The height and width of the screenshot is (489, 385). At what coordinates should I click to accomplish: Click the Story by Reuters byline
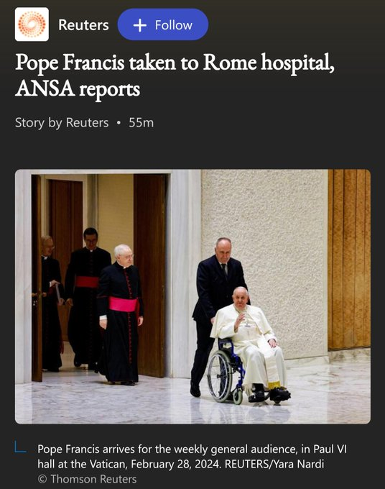coord(62,122)
